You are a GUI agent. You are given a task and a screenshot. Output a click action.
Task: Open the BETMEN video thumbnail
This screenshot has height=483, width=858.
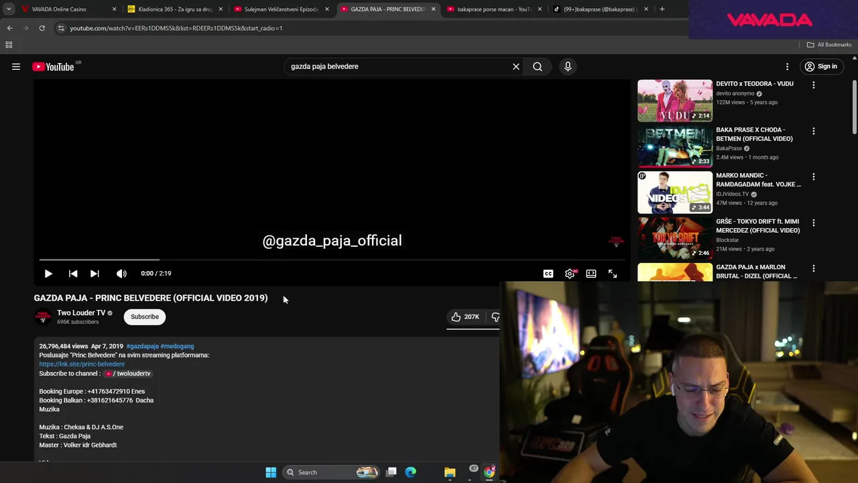pos(675,146)
